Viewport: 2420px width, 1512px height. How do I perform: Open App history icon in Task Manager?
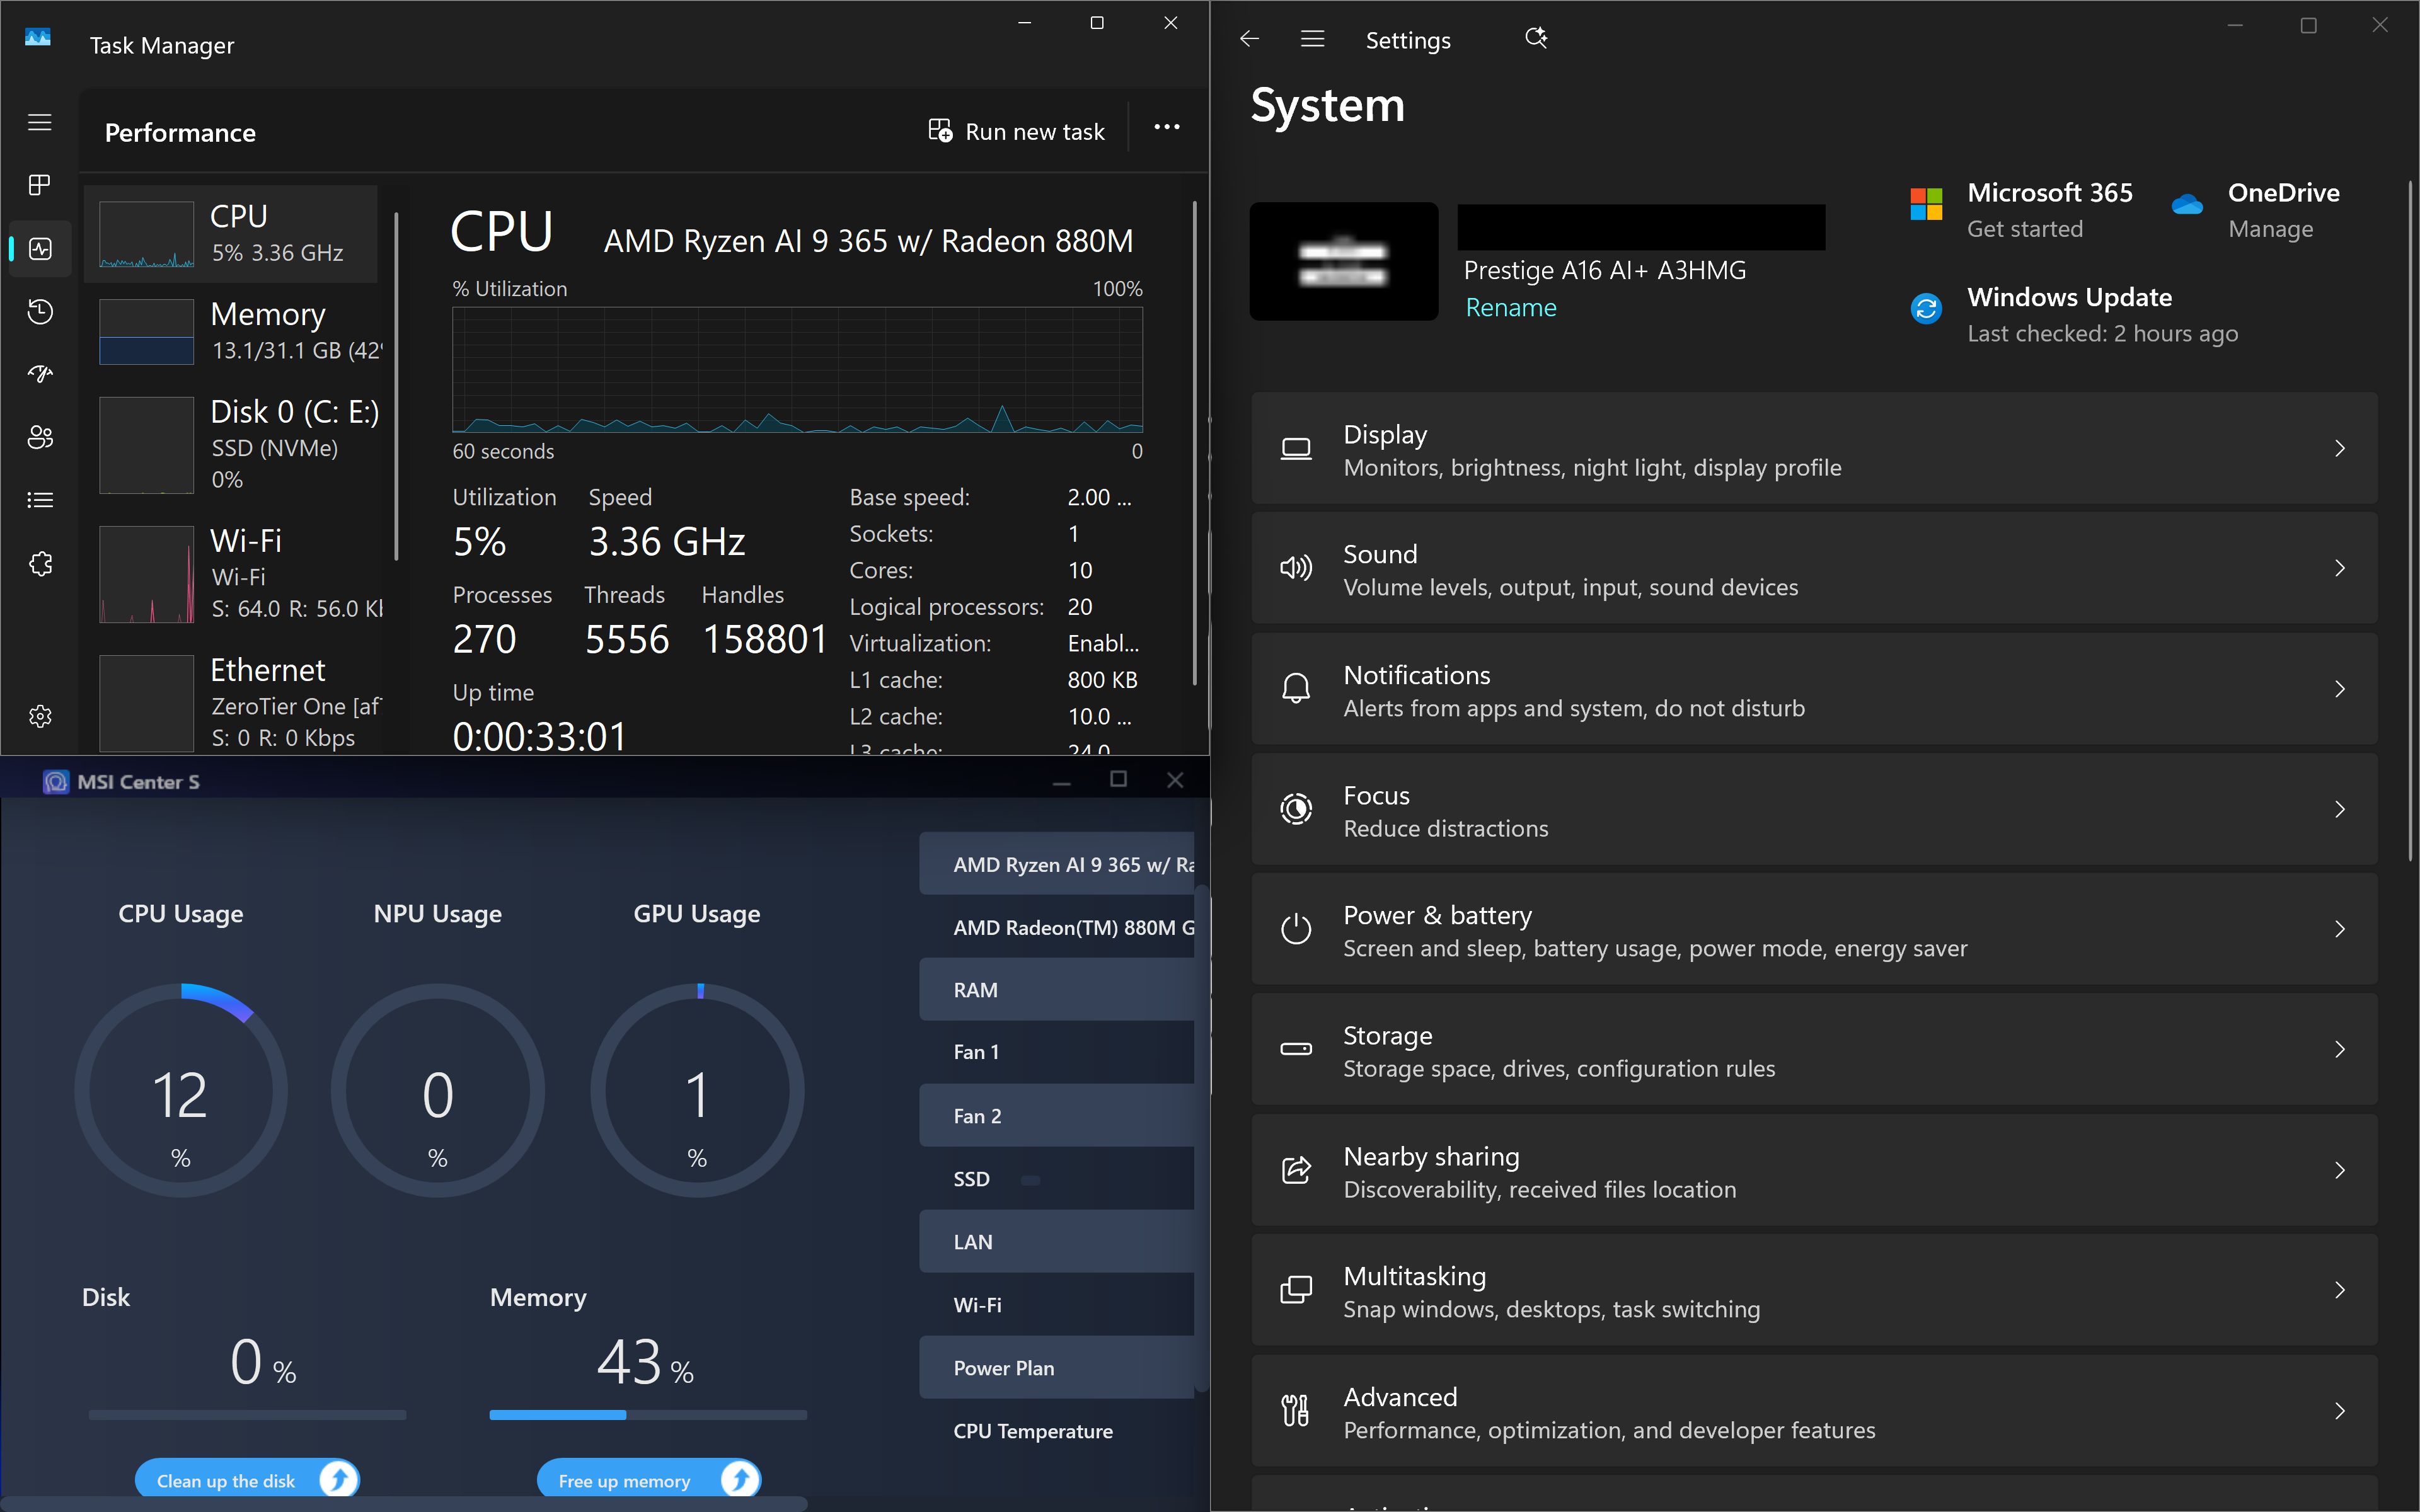point(40,311)
